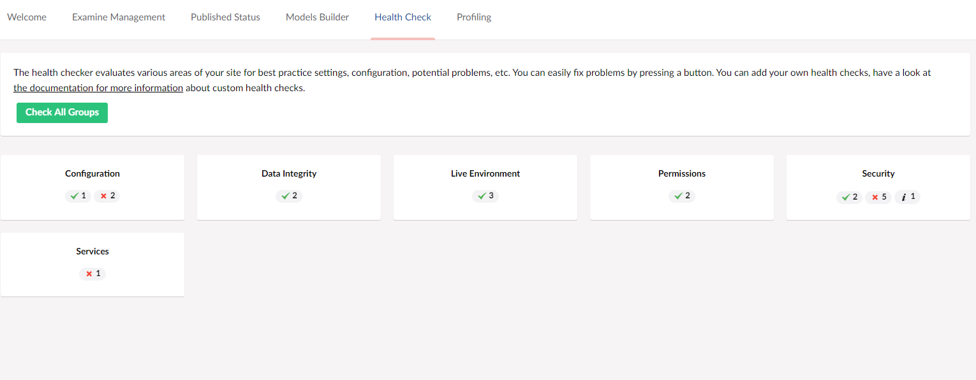
Task: Click the red error badge in Security
Action: [878, 197]
